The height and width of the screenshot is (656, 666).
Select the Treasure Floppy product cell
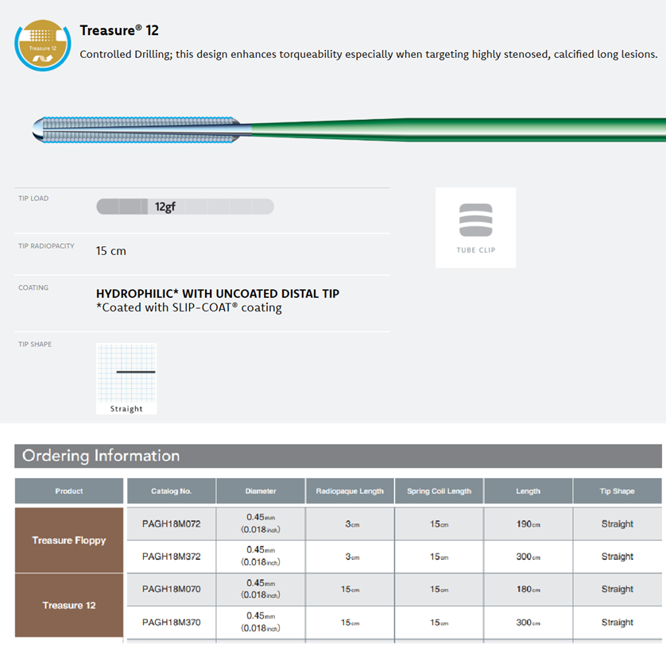coord(69,540)
